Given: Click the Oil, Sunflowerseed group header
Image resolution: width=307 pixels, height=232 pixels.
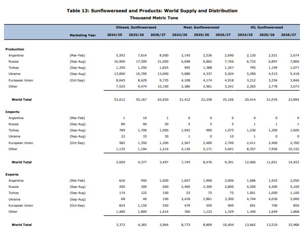Looking at the screenshot, I should (267, 28).
